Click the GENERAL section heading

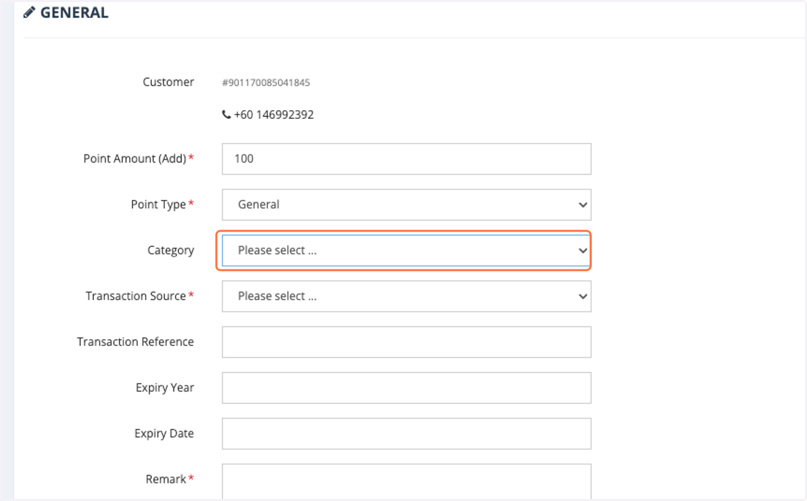point(74,13)
